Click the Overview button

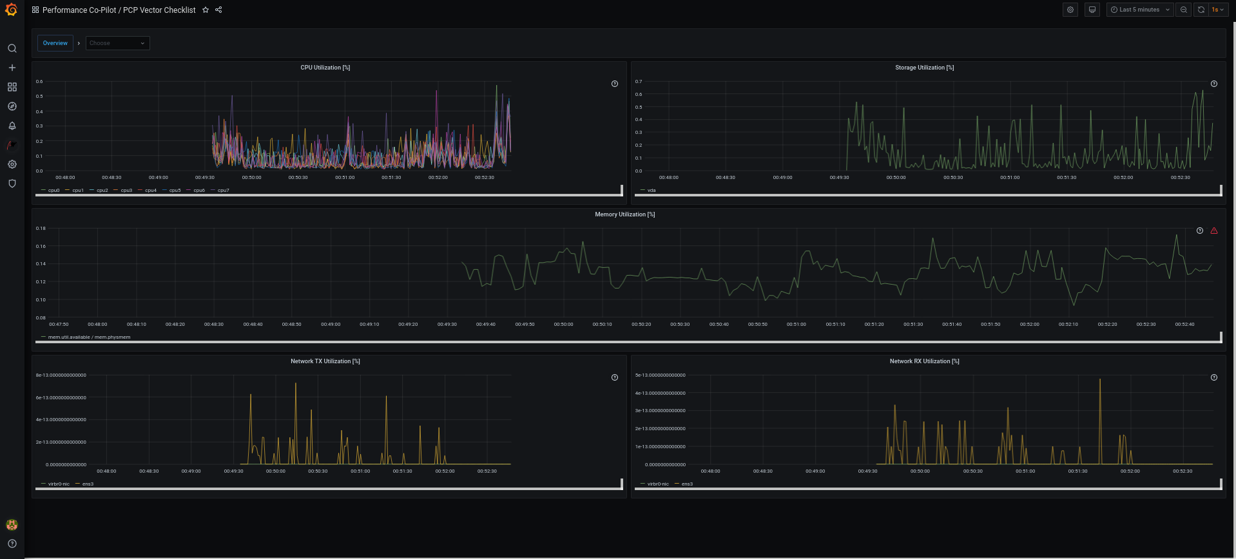coord(55,43)
